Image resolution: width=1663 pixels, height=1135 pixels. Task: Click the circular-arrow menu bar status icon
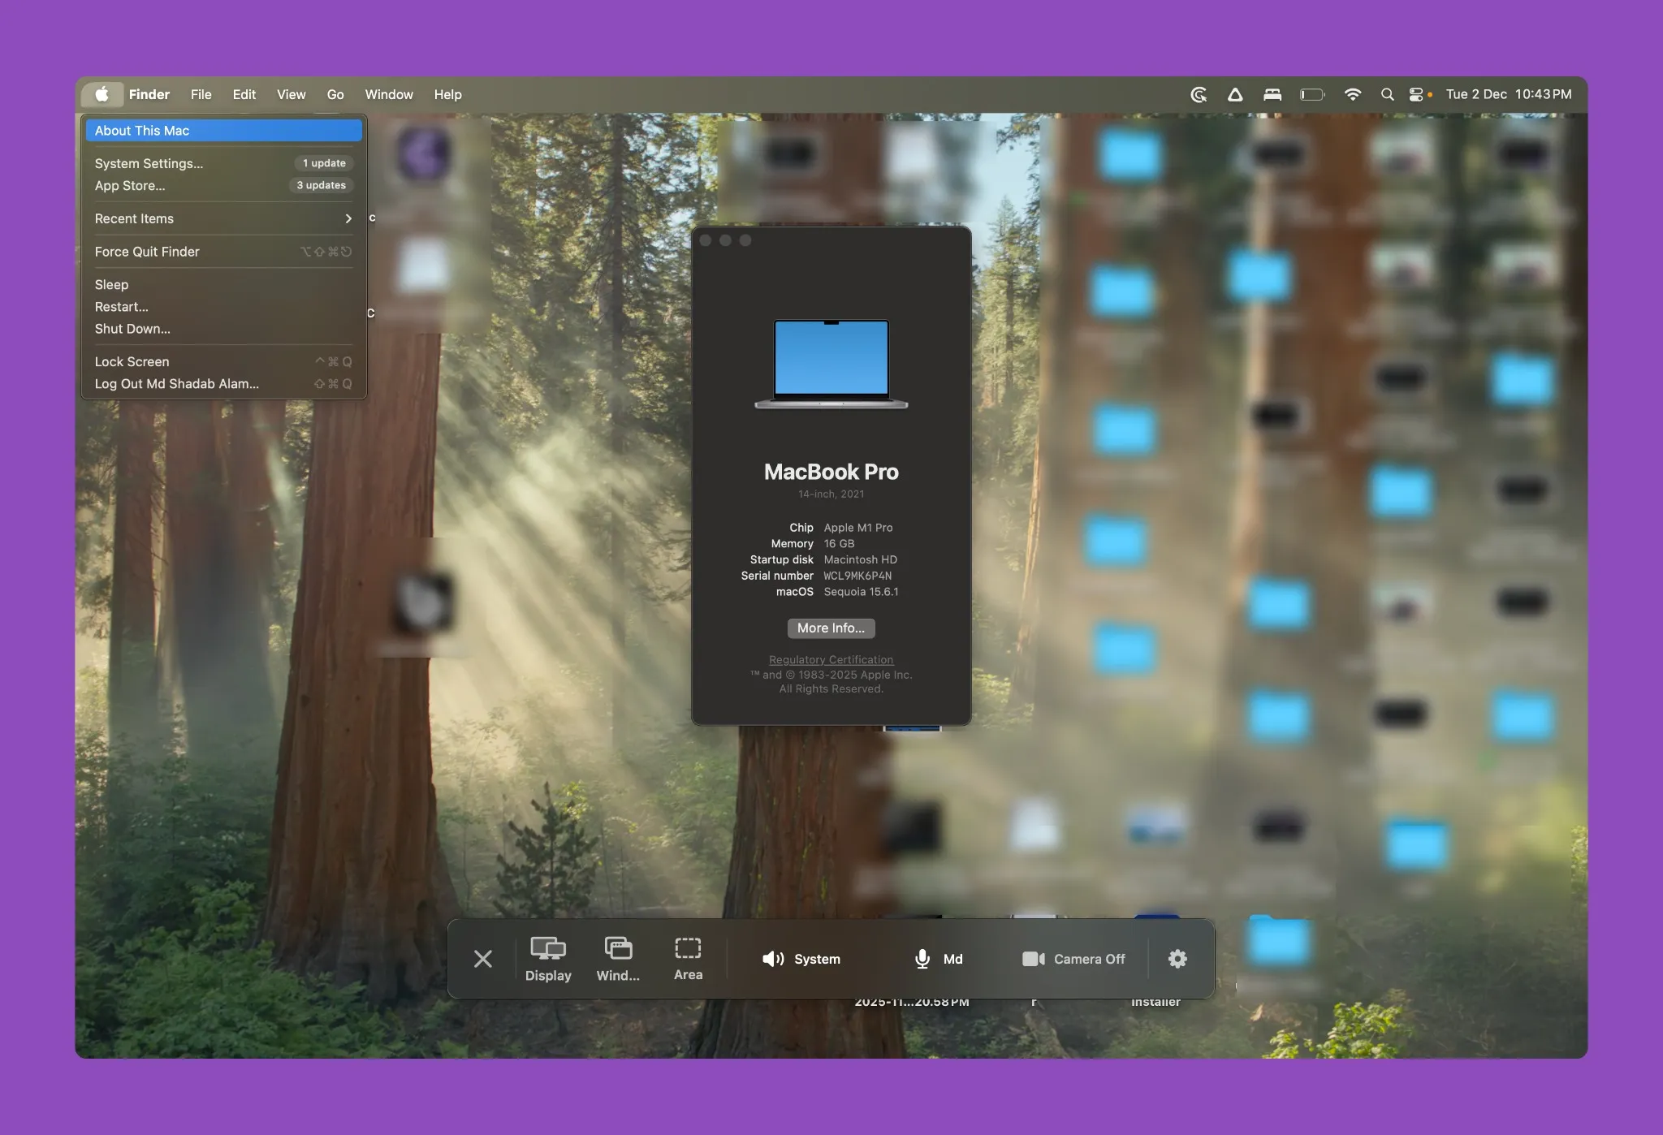1199,94
